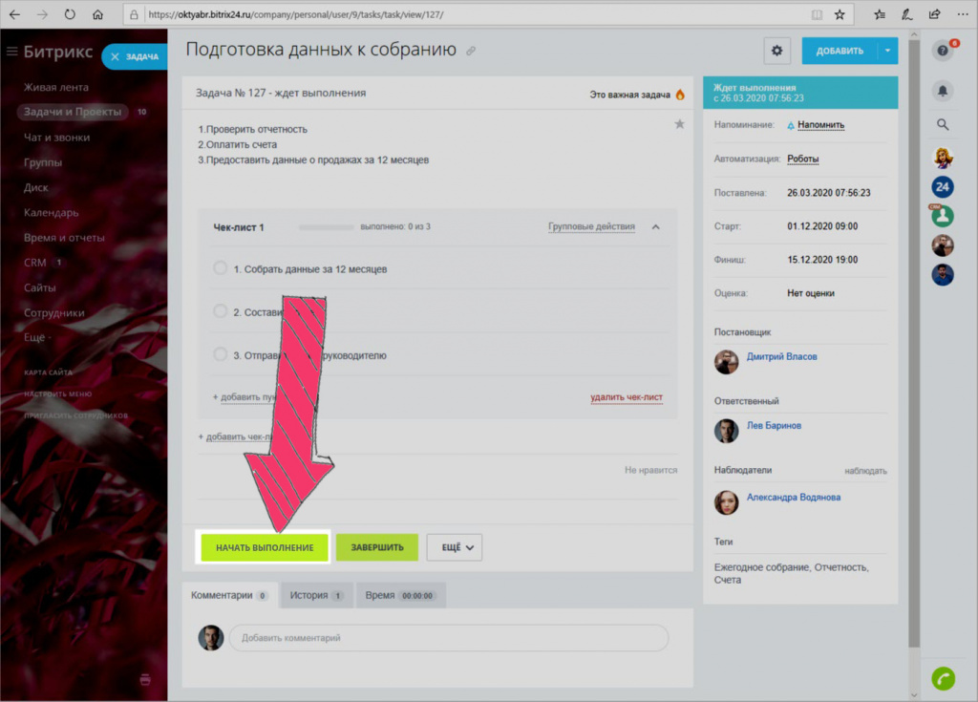Click НАСТРОИТЬ МЕНЮ link
Screen dimensions: 978x702
coord(57,394)
